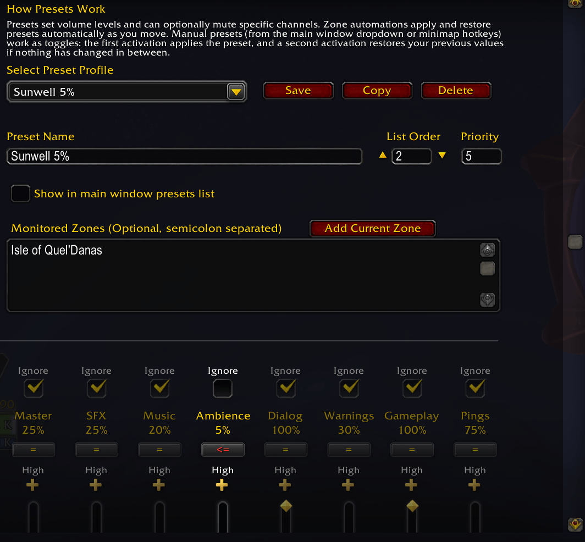
Task: Open the Select Preset Profile dropdown arrow
Action: (x=236, y=91)
